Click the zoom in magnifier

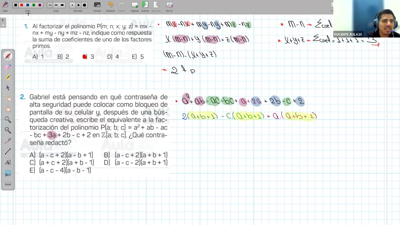coord(8,120)
